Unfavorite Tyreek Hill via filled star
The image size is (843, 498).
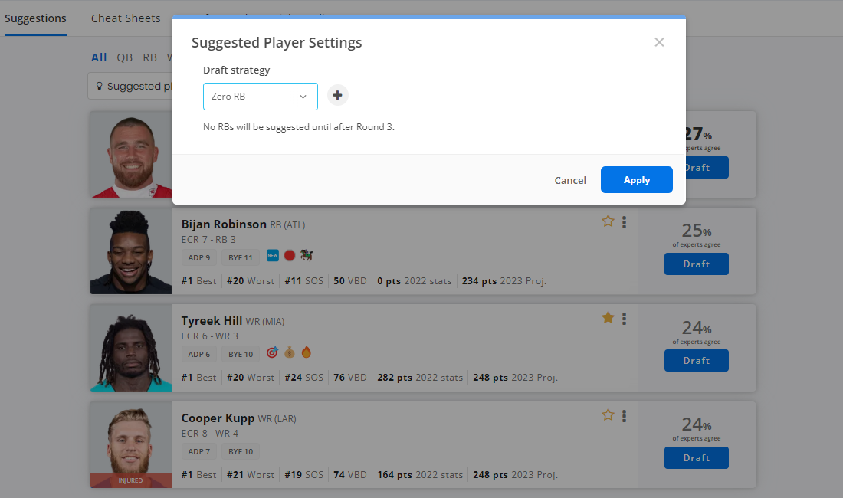(608, 317)
